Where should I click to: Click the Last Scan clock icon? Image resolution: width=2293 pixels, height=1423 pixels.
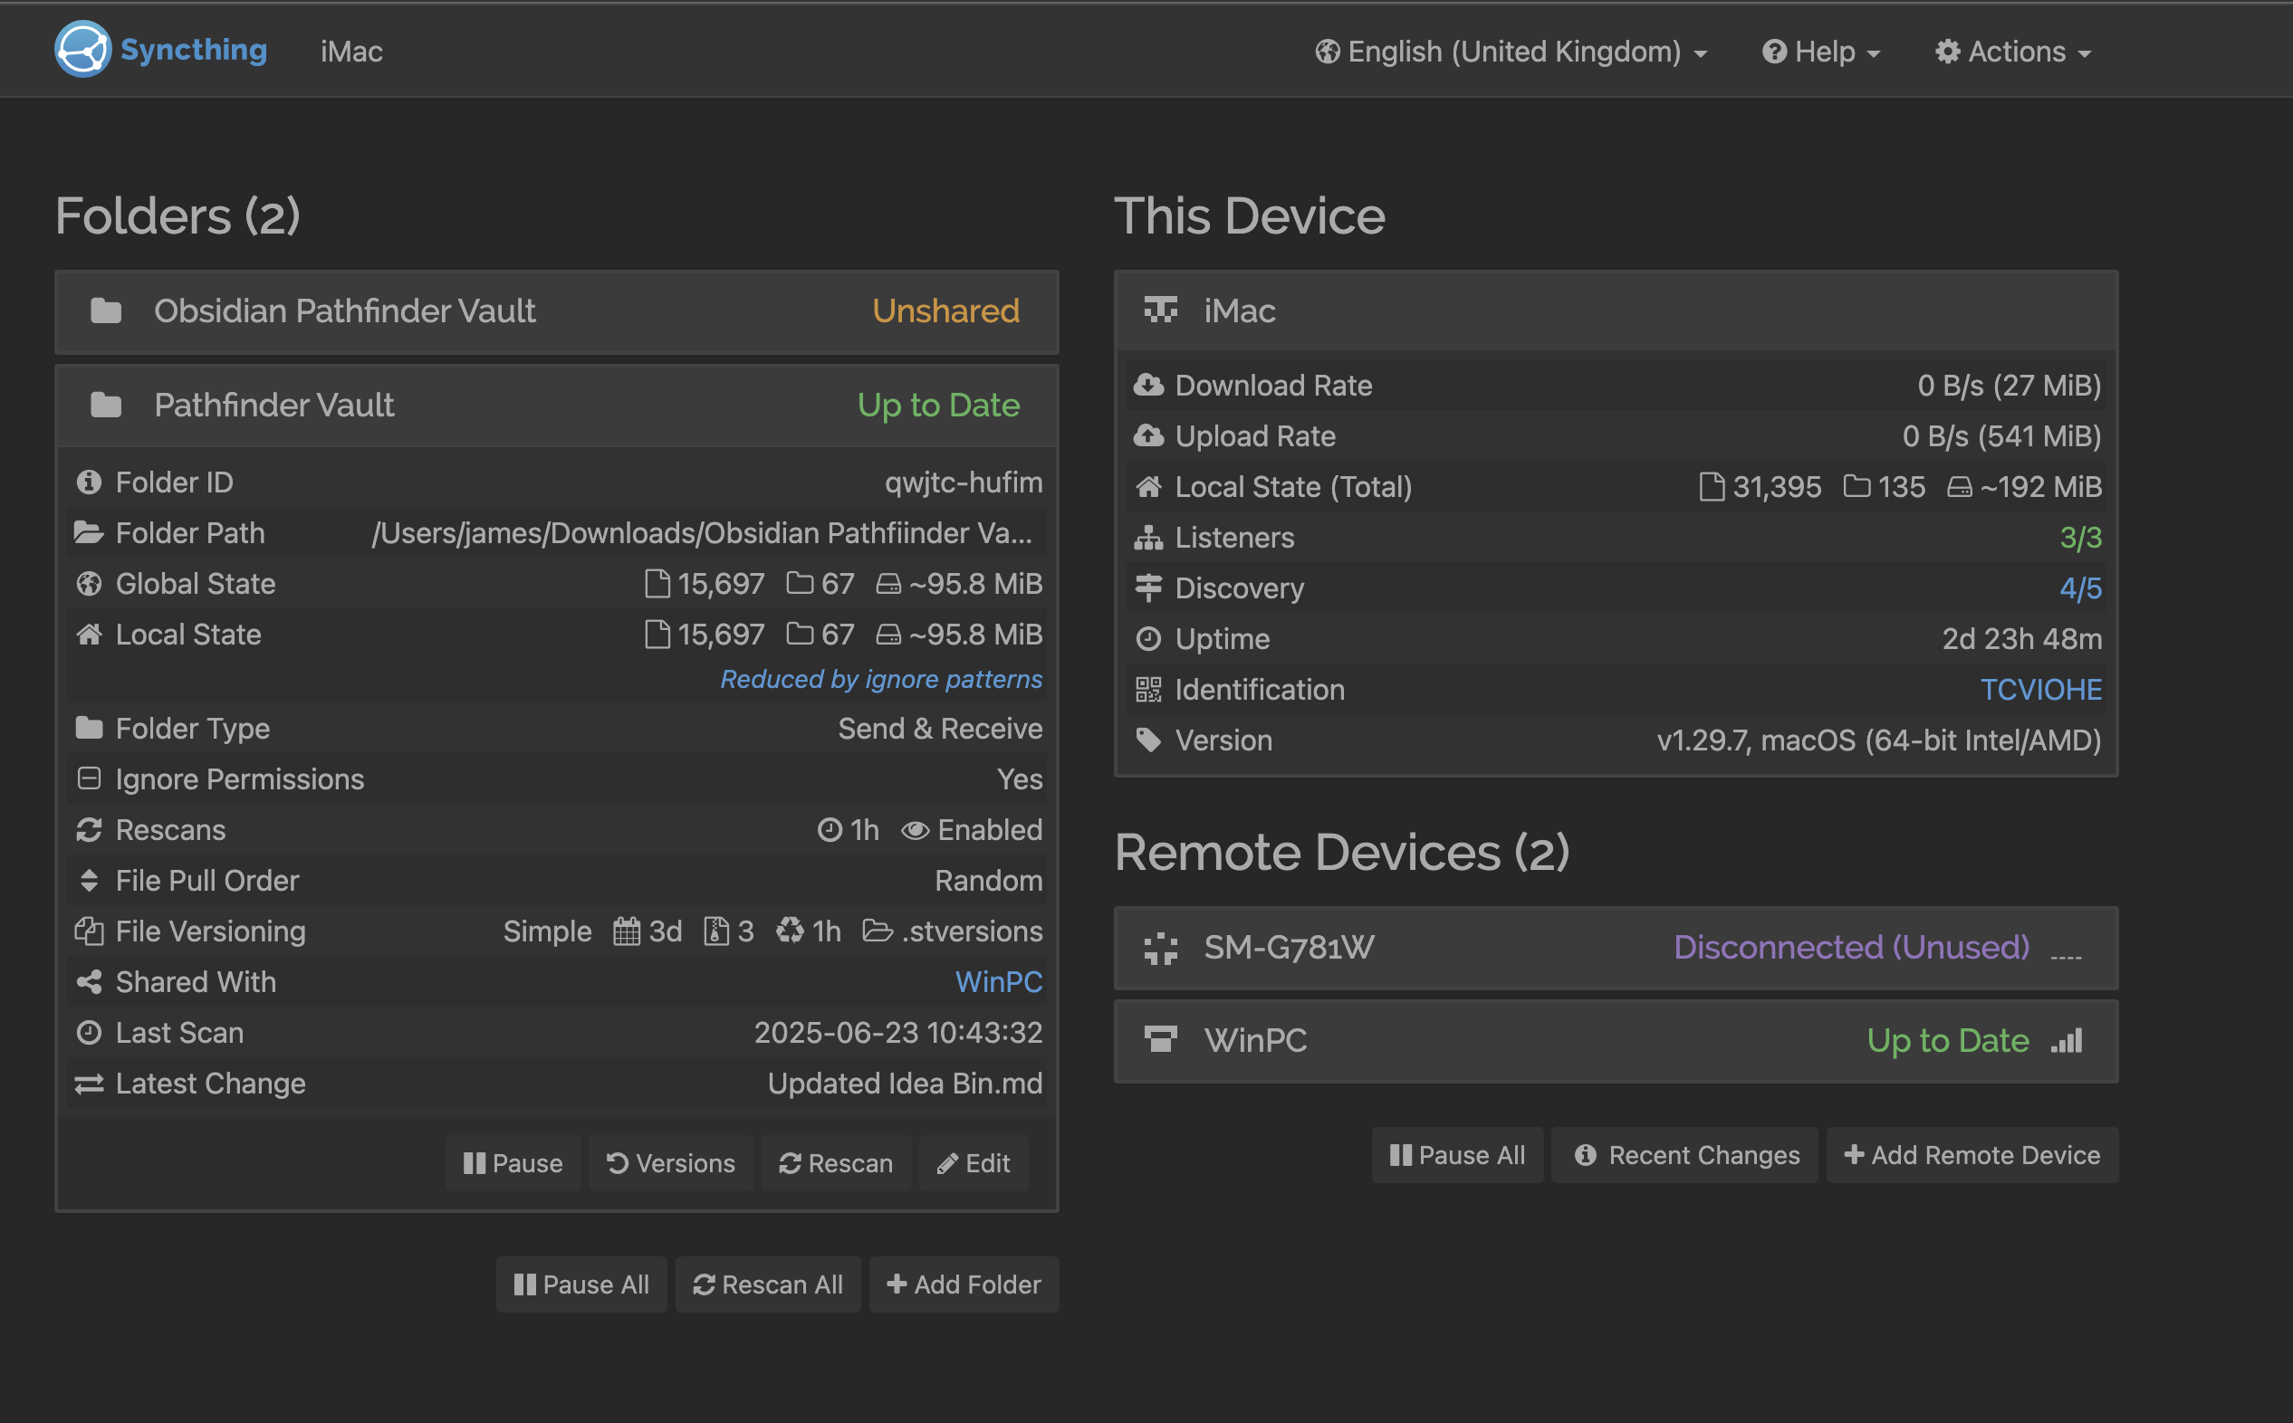[x=89, y=1034]
